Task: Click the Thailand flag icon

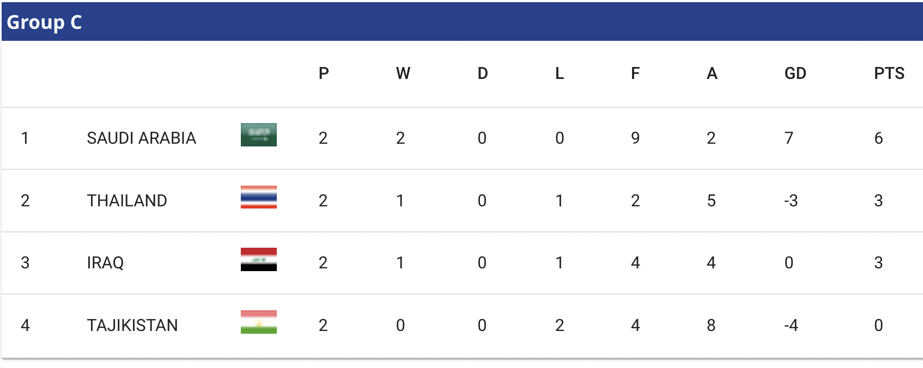Action: click(259, 197)
